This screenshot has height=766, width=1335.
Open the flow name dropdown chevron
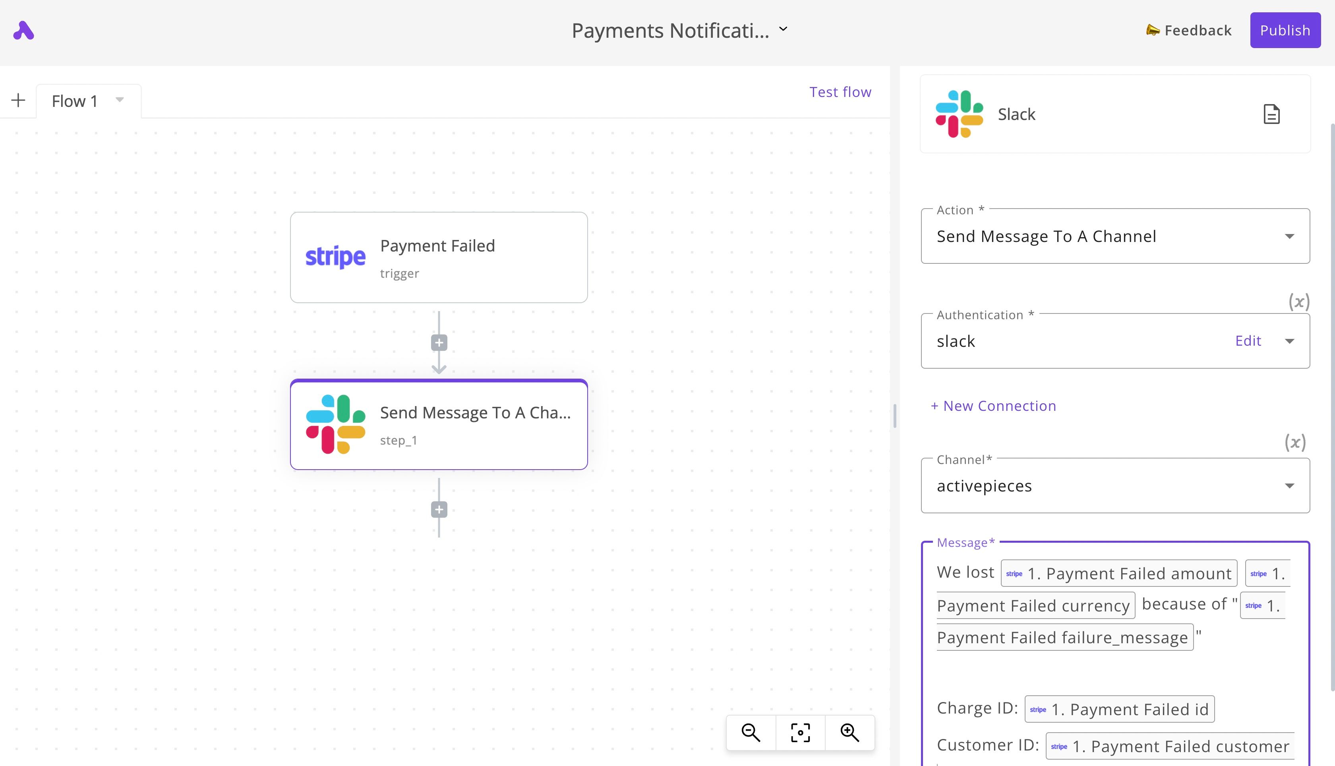click(x=783, y=29)
